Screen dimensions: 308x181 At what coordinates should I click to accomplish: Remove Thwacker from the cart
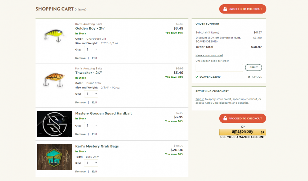click(x=80, y=103)
